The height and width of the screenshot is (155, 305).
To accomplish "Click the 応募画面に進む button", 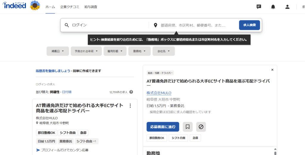I will (163, 127).
